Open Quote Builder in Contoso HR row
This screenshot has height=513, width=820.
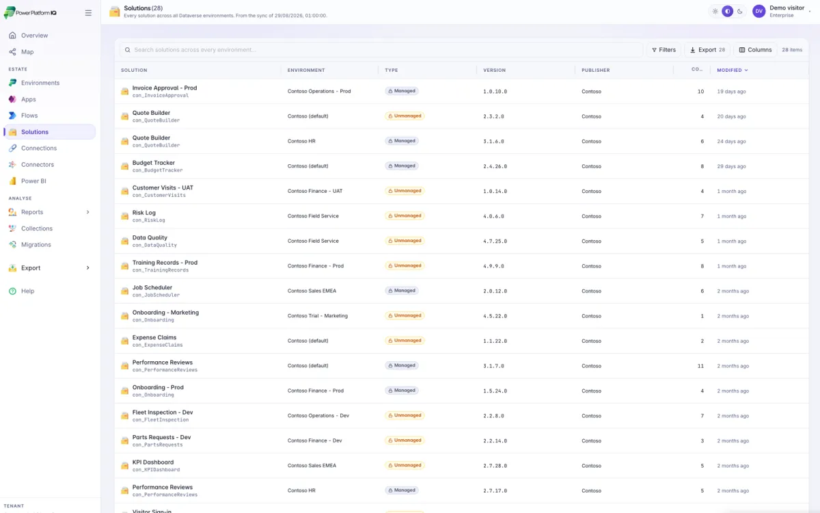tap(151, 138)
